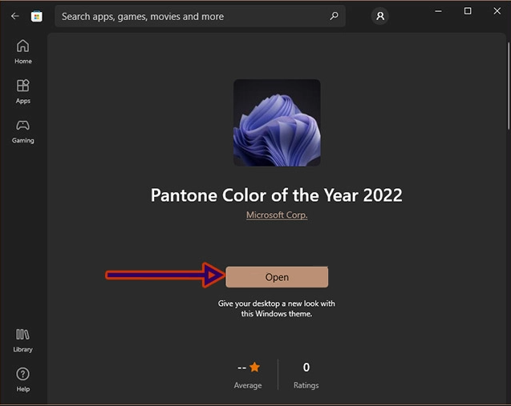
Task: Click the Microsoft Store logo icon
Action: click(37, 16)
